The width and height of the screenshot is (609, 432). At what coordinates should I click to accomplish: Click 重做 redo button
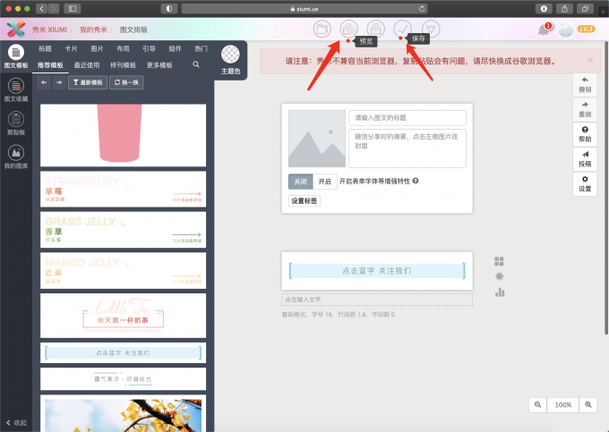point(585,109)
